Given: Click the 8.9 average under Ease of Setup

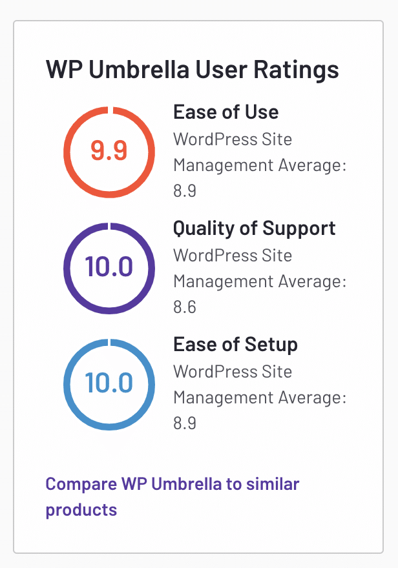Looking at the screenshot, I should click(185, 423).
